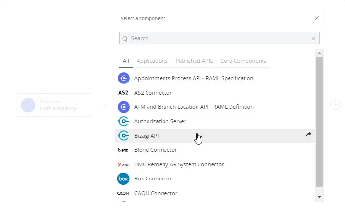Click the CAQH logo icon
The width and height of the screenshot is (345, 212).
point(123,193)
